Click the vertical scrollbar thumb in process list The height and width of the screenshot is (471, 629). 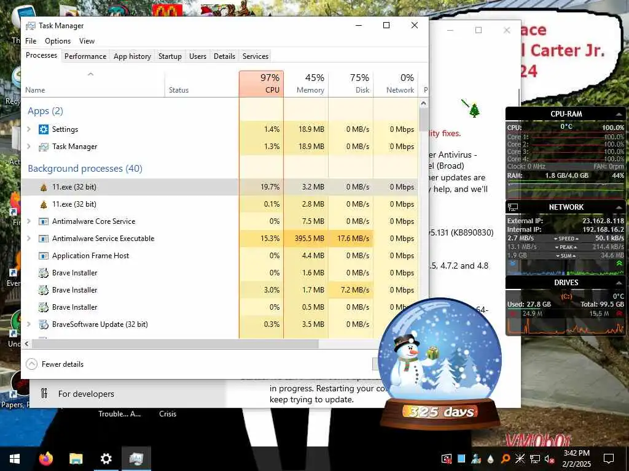[x=423, y=120]
